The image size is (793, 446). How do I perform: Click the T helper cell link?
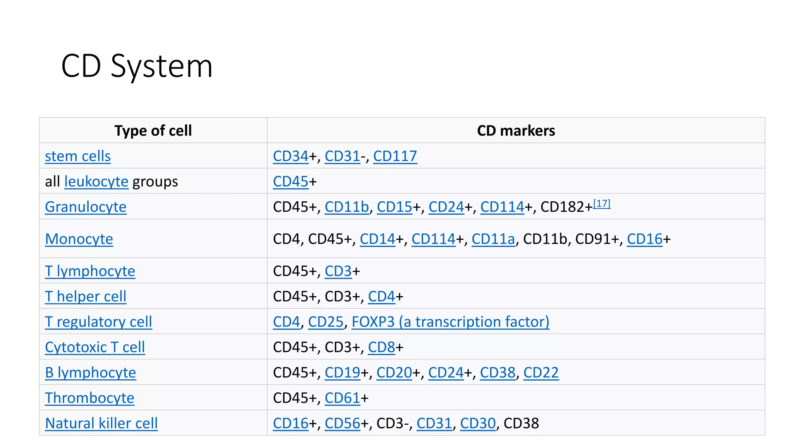tap(86, 297)
